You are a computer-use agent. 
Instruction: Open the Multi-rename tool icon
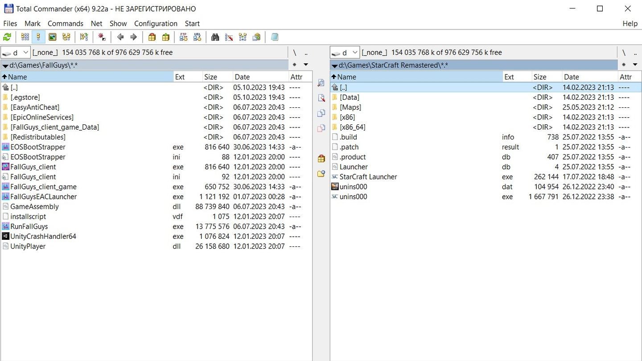pos(229,37)
